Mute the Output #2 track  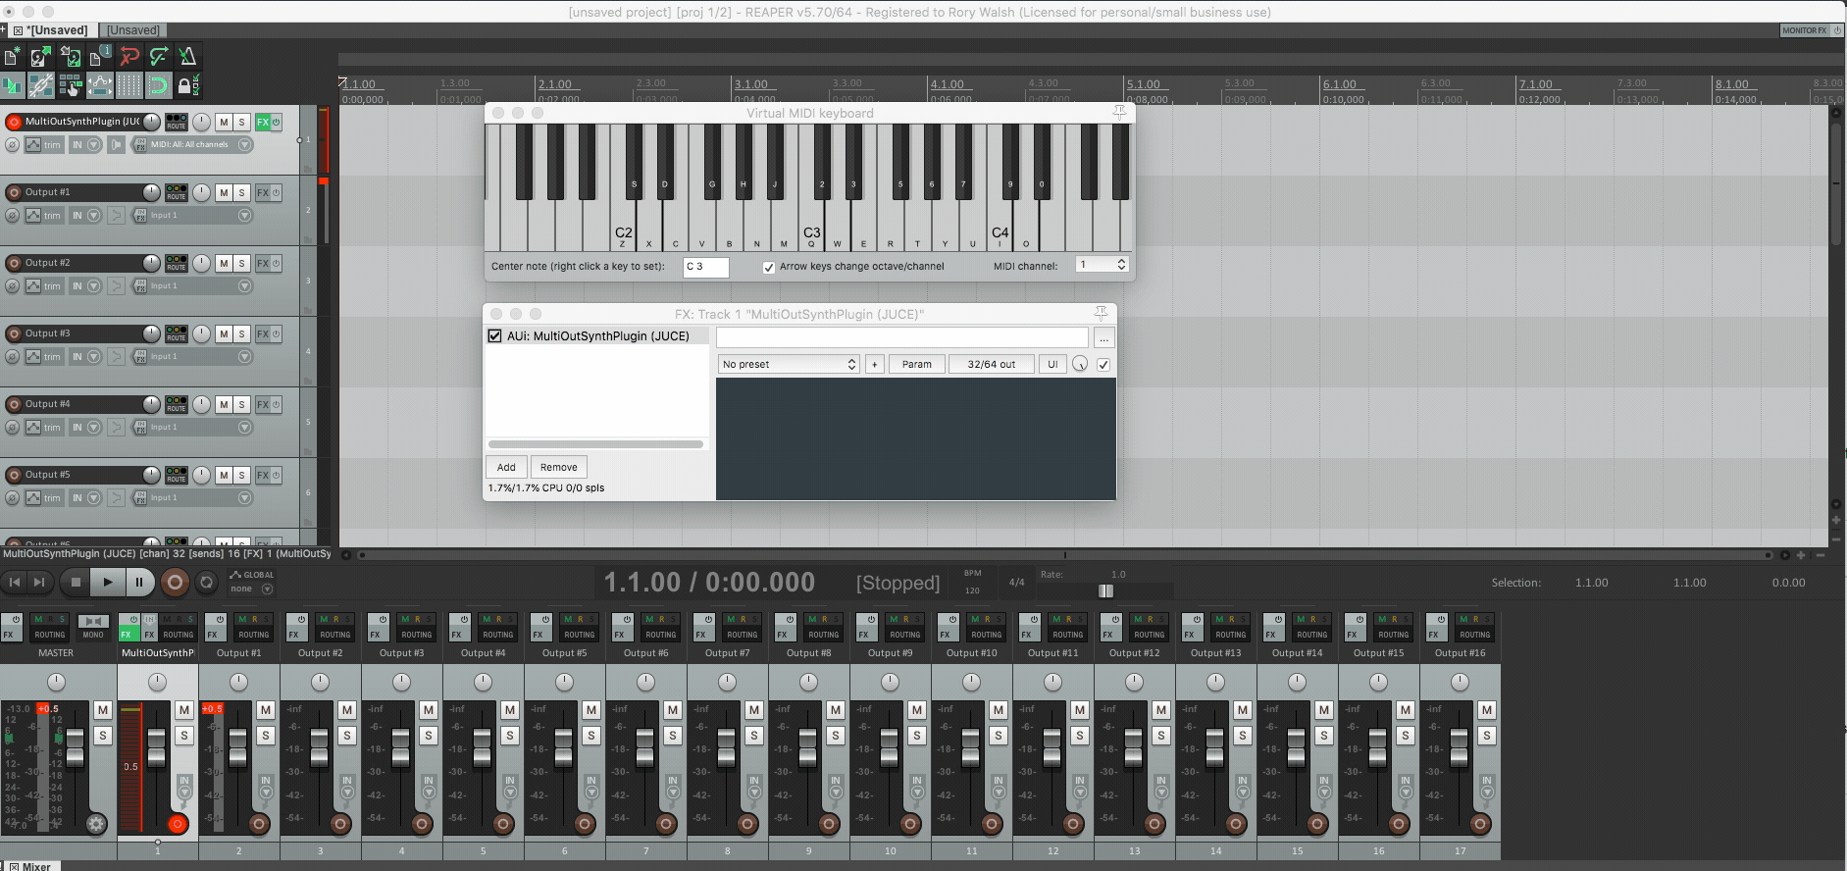(224, 263)
